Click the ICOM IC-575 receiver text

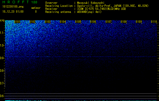[x=101, y=9]
